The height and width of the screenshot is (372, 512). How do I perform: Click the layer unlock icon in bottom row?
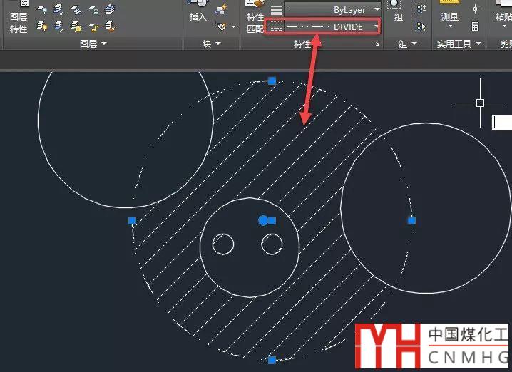click(x=93, y=26)
